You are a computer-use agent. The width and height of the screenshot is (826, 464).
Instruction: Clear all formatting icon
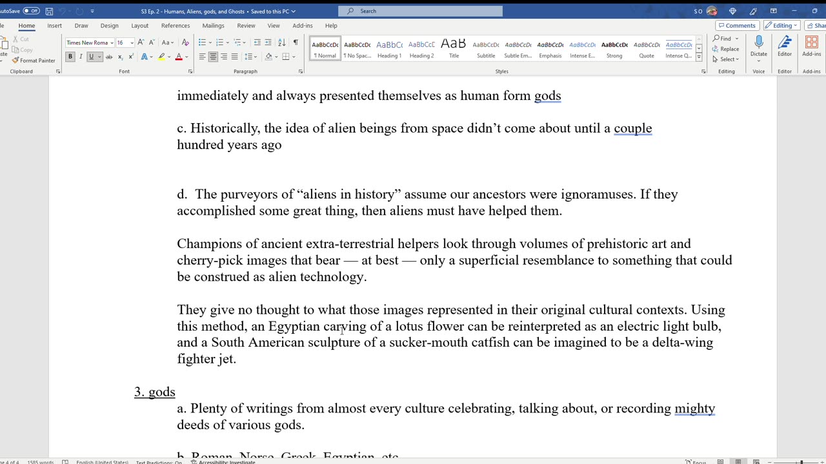click(185, 43)
